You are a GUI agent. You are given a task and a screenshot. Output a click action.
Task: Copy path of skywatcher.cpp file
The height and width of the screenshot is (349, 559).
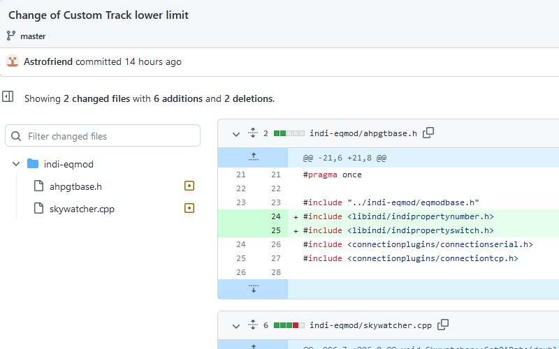(x=443, y=325)
